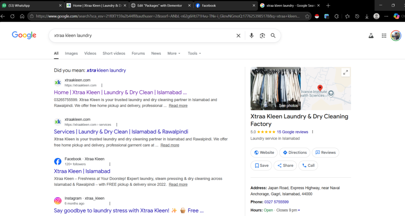Open the 15 Google reviews link
The height and width of the screenshot is (216, 405).
pos(292,132)
